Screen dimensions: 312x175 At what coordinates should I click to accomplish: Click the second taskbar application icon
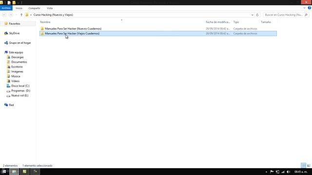pyautogui.click(x=24, y=172)
